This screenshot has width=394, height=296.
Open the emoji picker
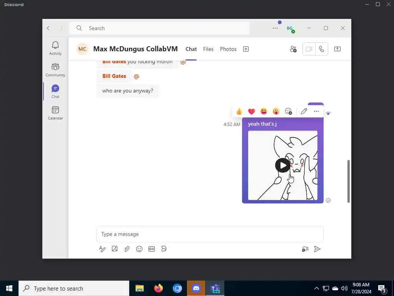pos(139,249)
